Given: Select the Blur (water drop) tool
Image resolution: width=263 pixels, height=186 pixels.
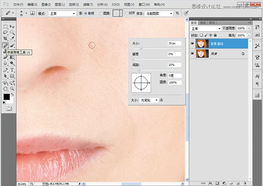Looking at the screenshot, I should click(x=5, y=63).
